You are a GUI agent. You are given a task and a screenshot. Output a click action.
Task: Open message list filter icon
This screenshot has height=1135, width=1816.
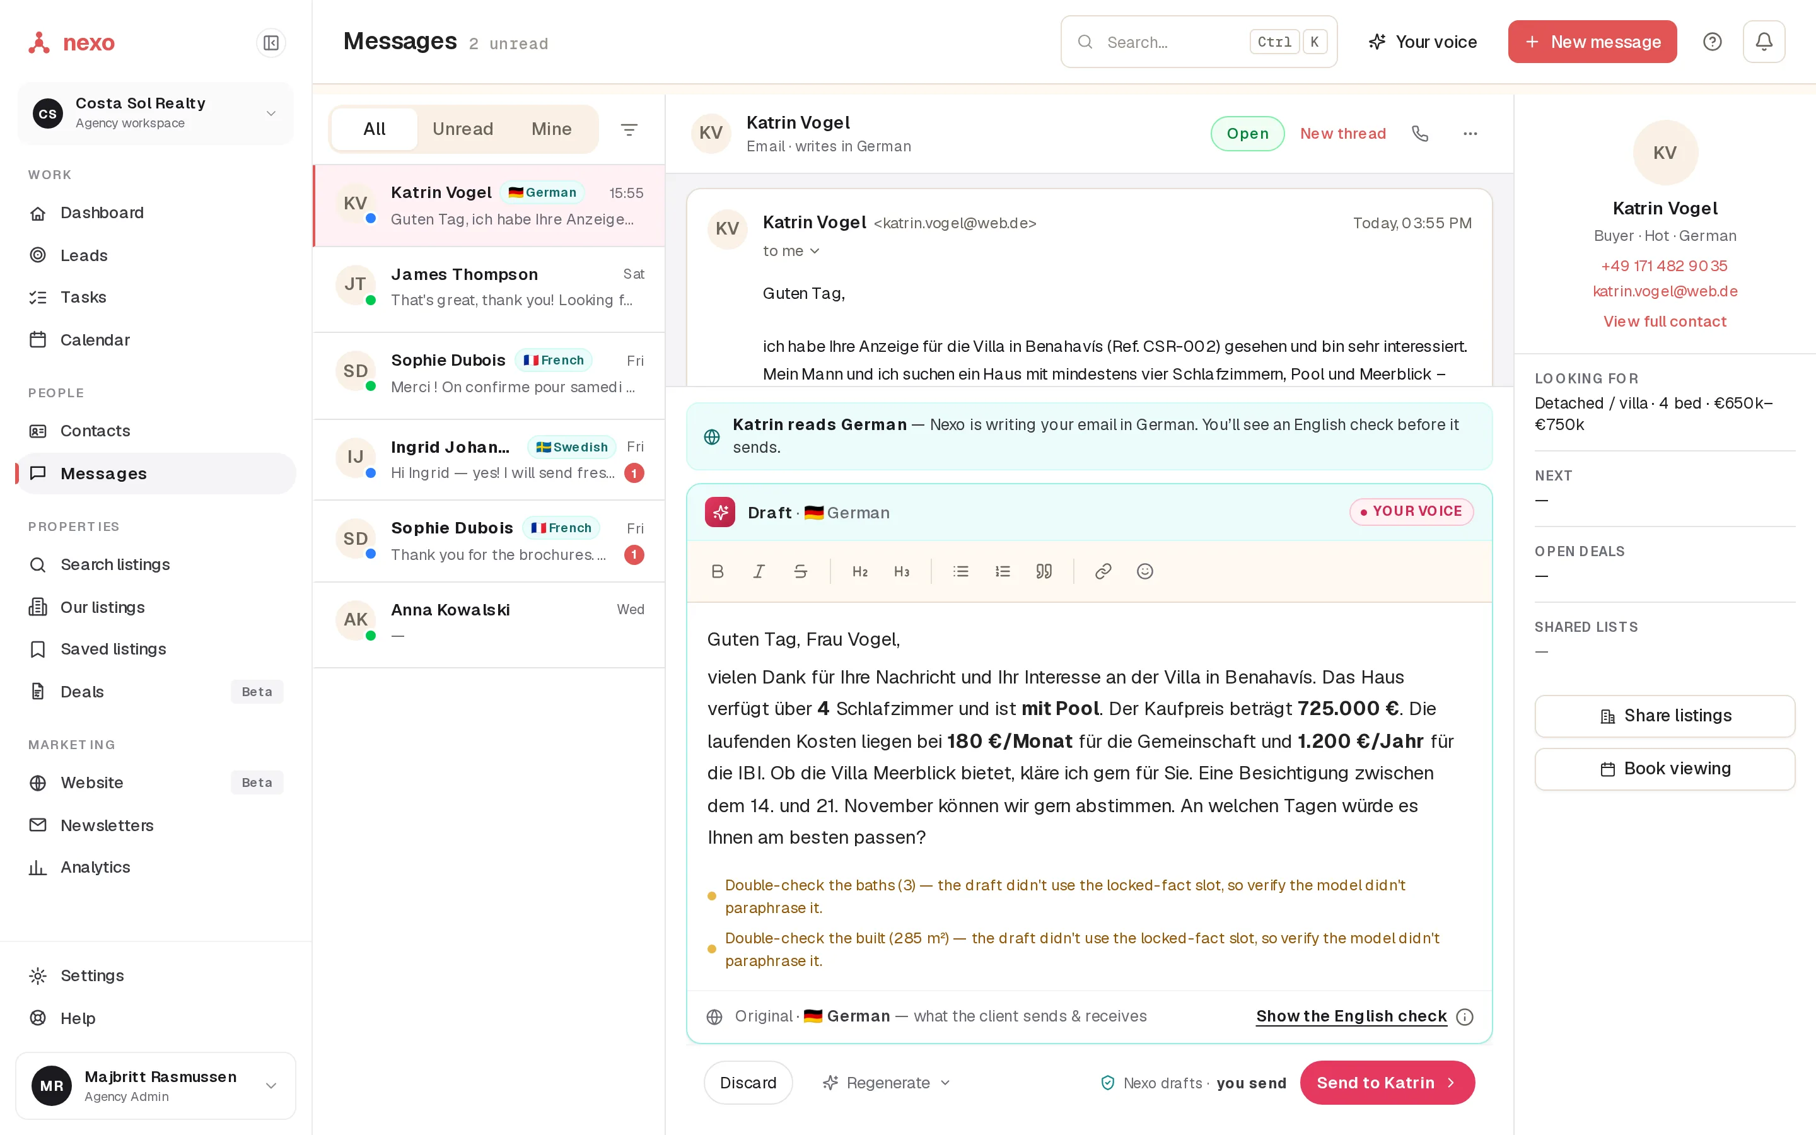(629, 129)
